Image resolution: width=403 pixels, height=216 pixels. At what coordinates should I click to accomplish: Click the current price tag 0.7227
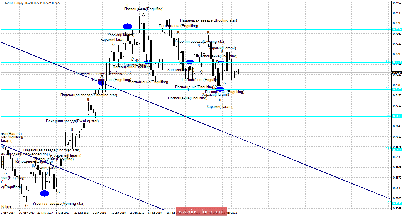coord(398,72)
